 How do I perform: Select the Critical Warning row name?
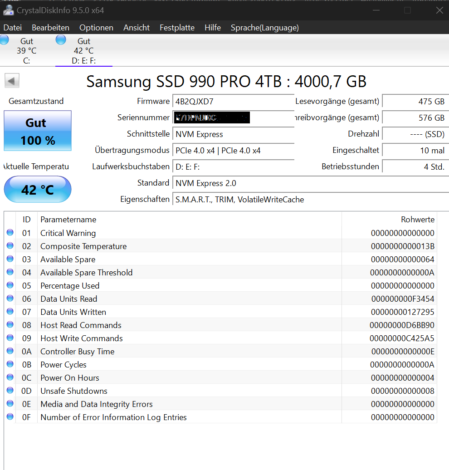pos(68,233)
